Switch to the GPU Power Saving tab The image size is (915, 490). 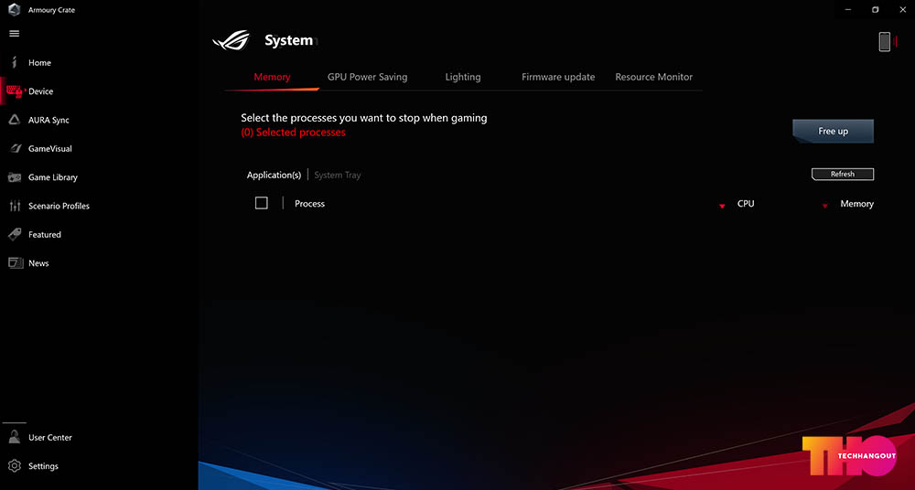point(367,77)
